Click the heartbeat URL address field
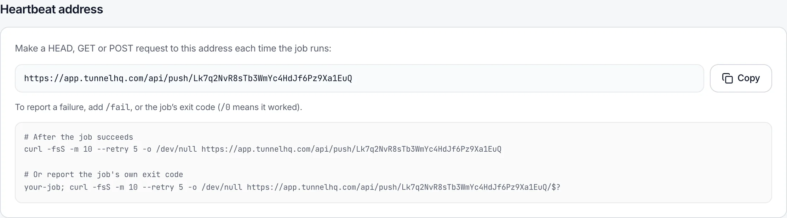This screenshot has height=218, width=787. pos(359,78)
